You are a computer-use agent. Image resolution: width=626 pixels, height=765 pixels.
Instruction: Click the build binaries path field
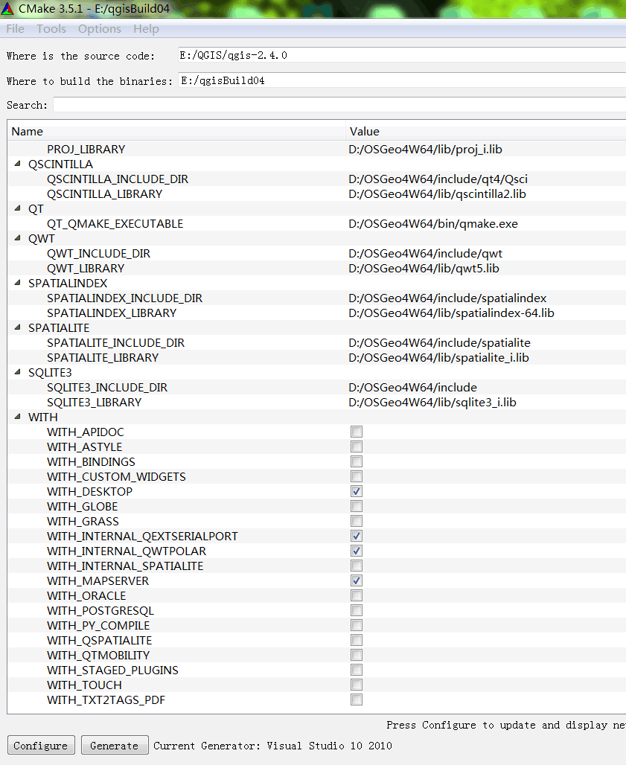pyautogui.click(x=401, y=80)
